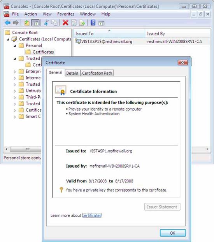
Task: Click the Cut scissors toolbar icon
Action: pyautogui.click(x=46, y=23)
